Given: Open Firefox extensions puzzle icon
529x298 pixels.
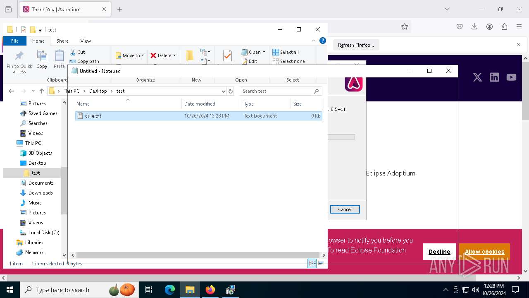Looking at the screenshot, I should 504,26.
